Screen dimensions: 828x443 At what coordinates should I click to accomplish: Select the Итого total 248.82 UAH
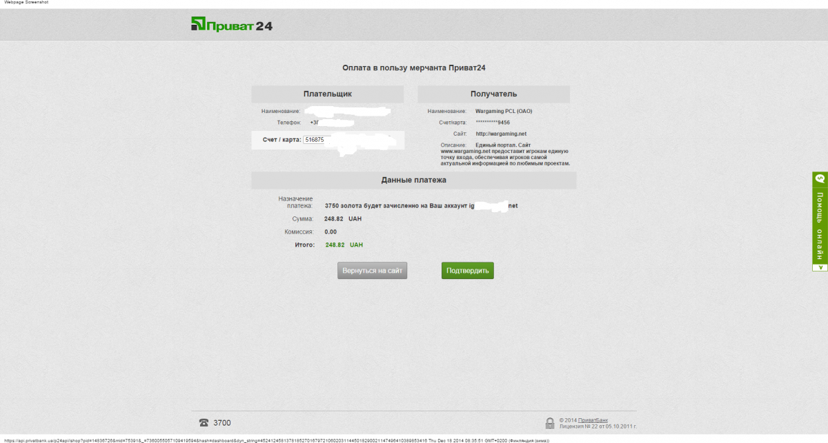click(x=344, y=245)
